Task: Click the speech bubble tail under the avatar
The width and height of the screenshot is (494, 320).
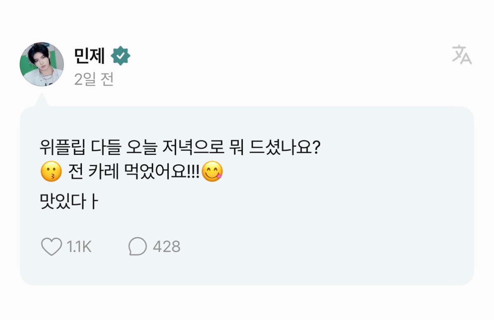Action: point(42,101)
